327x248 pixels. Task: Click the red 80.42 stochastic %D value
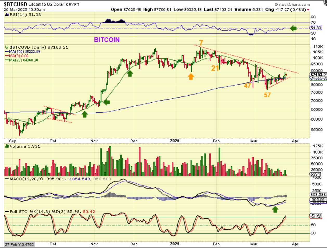click(89, 212)
